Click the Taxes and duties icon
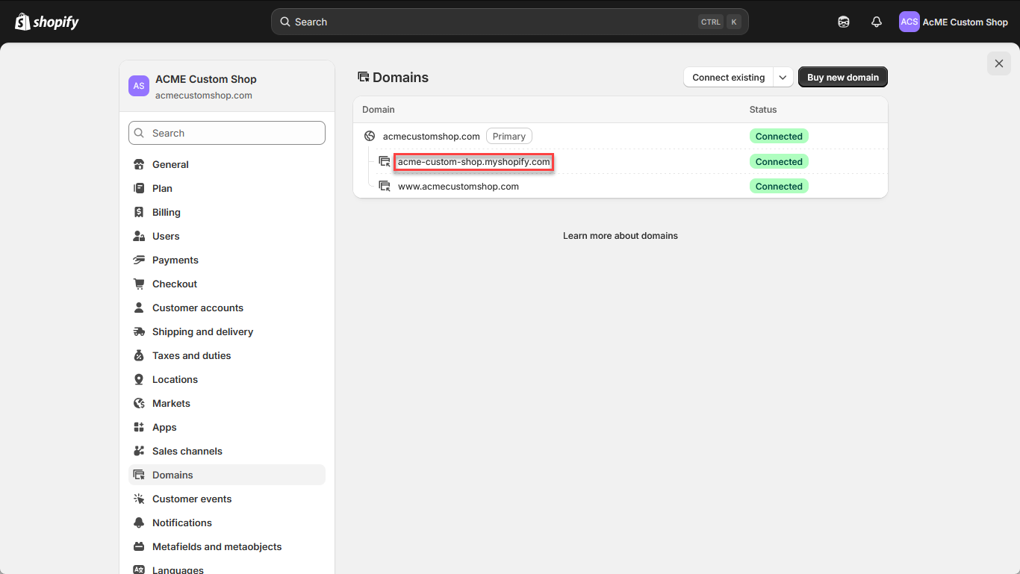The height and width of the screenshot is (574, 1020). pyautogui.click(x=139, y=355)
